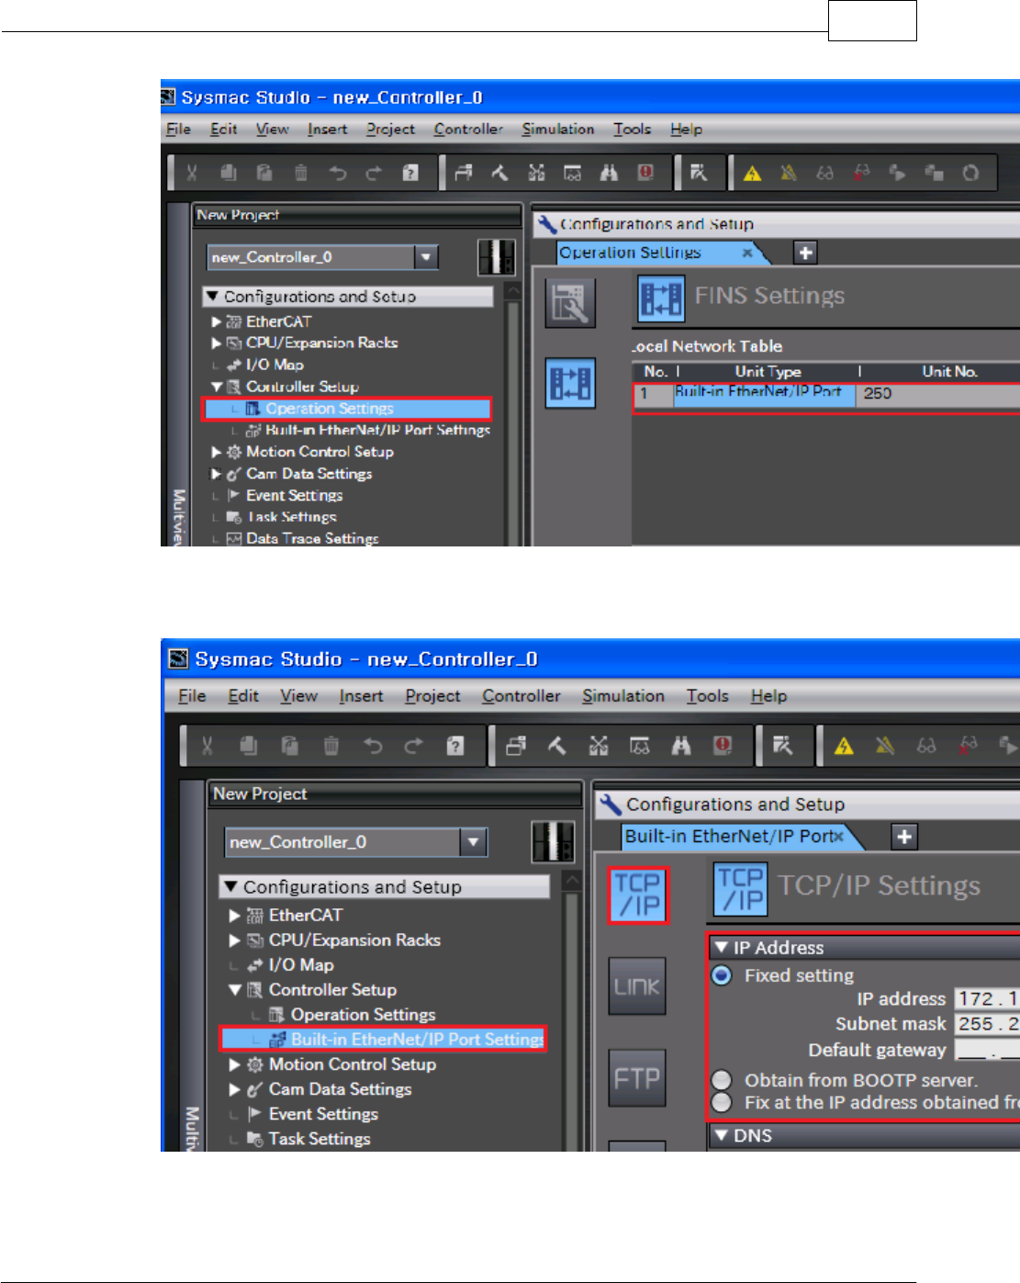Screen dimensions: 1020x1283
Task: Open the Tools menu in the FINS Settings window
Action: tap(633, 129)
